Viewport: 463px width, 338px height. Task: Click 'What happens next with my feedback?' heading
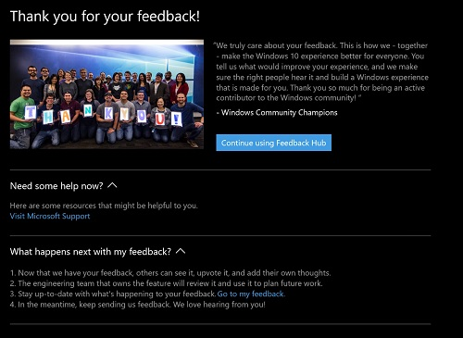(91, 252)
